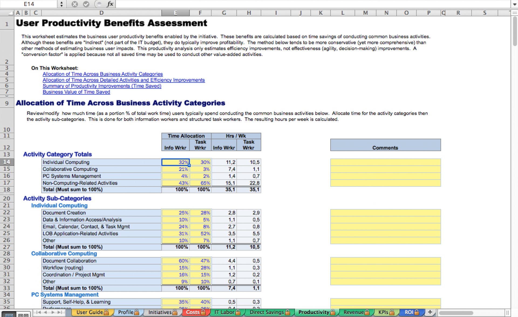
Task: Click the User Productivity Benefits Assessment title
Action: click(x=111, y=23)
